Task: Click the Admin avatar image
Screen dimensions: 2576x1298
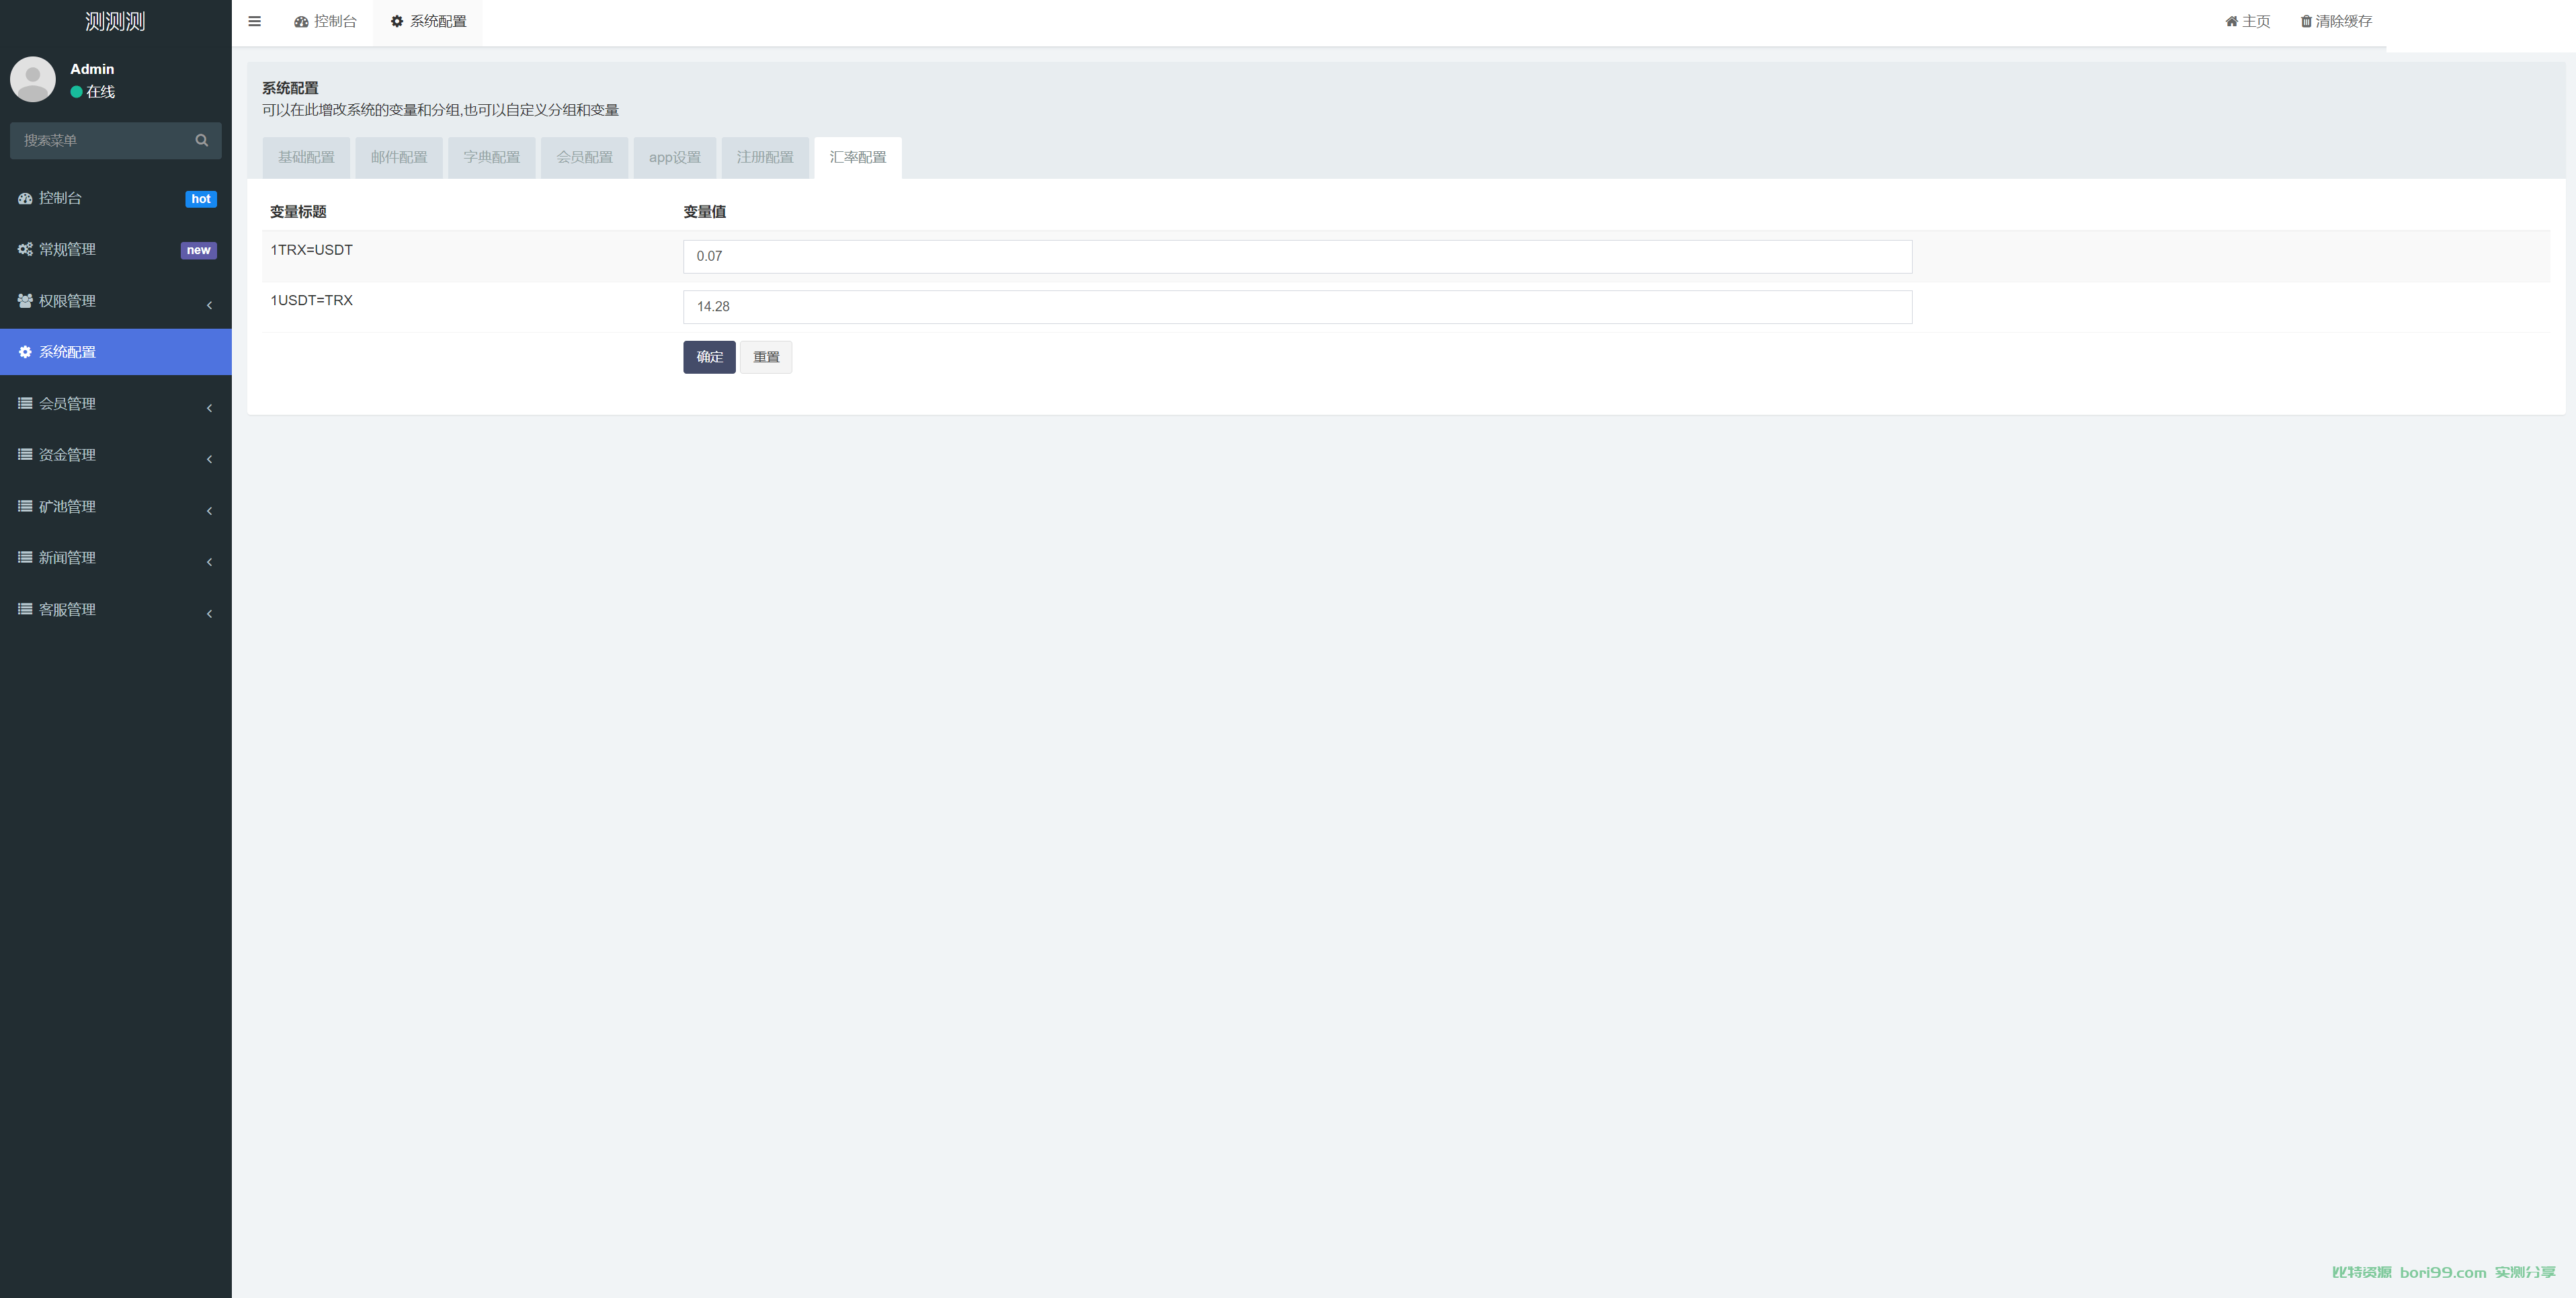Action: (x=33, y=79)
